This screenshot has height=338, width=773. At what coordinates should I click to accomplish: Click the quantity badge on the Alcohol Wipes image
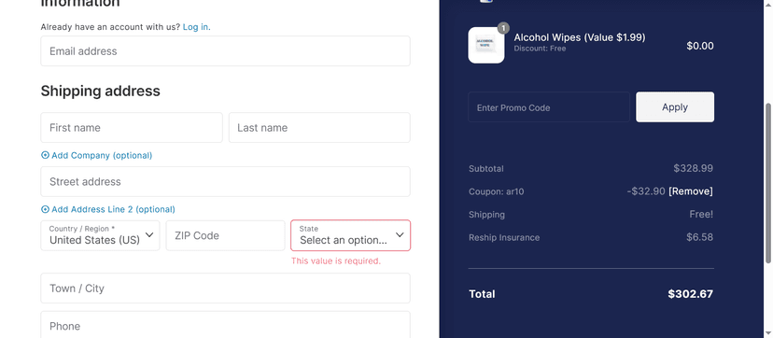coord(503,28)
